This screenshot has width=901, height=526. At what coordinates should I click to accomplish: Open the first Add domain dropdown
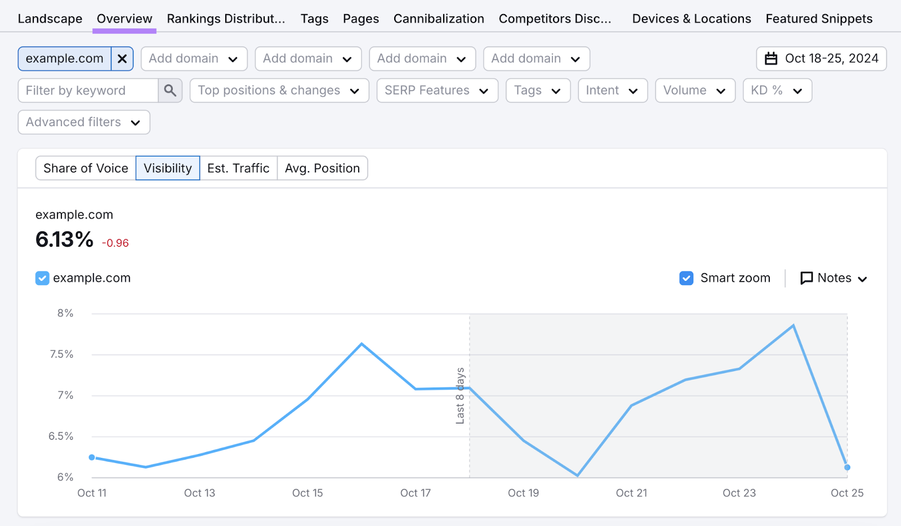pos(194,58)
